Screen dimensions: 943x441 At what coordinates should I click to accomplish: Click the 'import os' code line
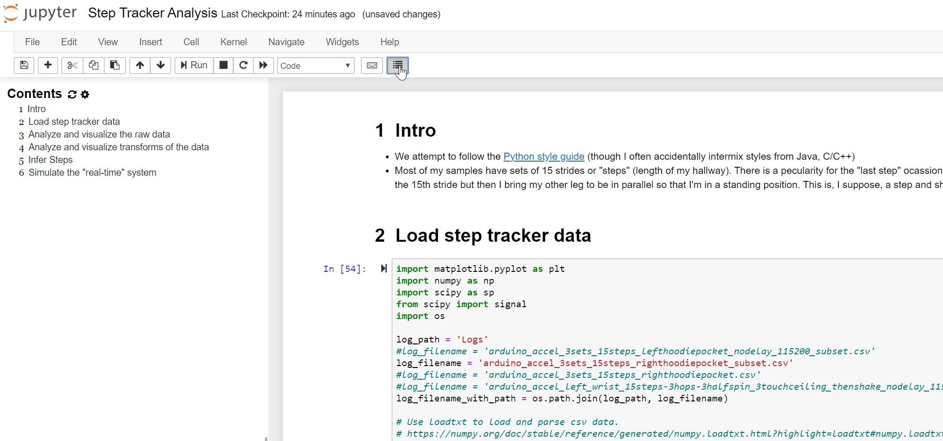point(420,316)
